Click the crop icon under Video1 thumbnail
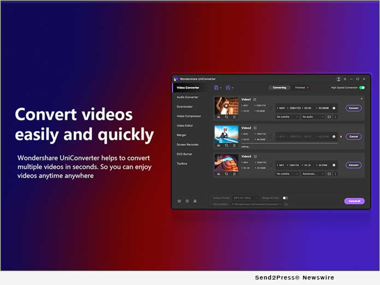Viewport: 380px width, 285px height. (226, 117)
